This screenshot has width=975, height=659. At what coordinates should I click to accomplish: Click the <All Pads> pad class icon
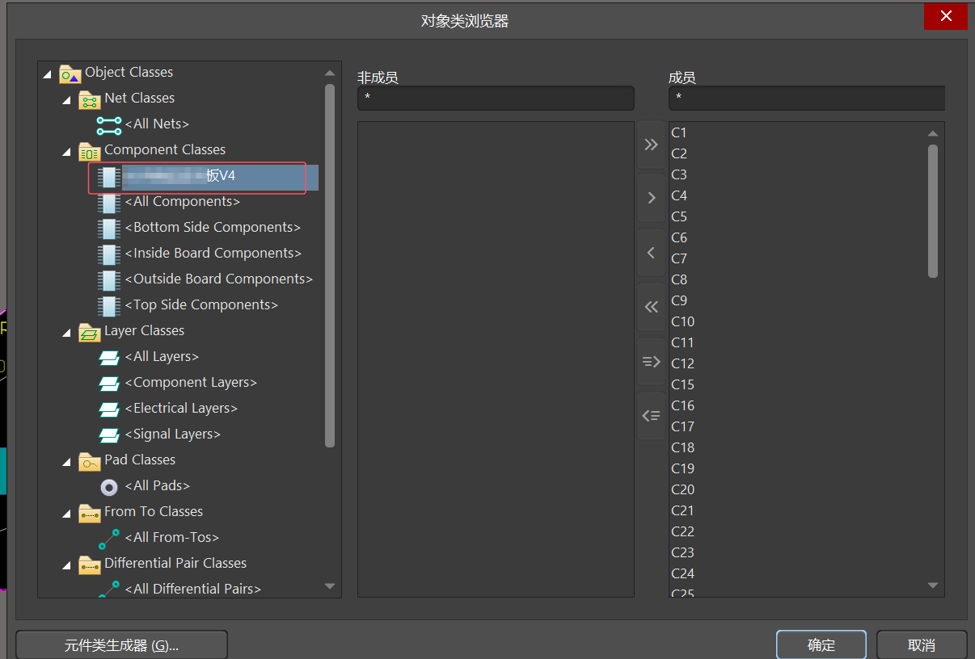108,485
